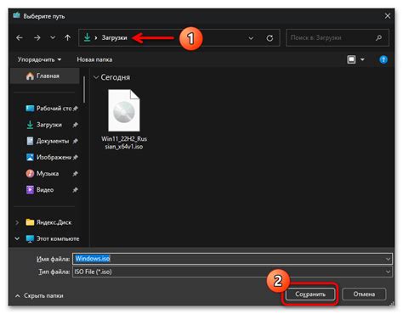Open Рабочий стол in the sidebar
This screenshot has width=403, height=314.
(x=51, y=109)
